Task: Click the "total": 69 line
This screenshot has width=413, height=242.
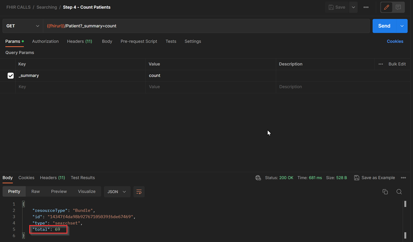Action: [x=46, y=229]
